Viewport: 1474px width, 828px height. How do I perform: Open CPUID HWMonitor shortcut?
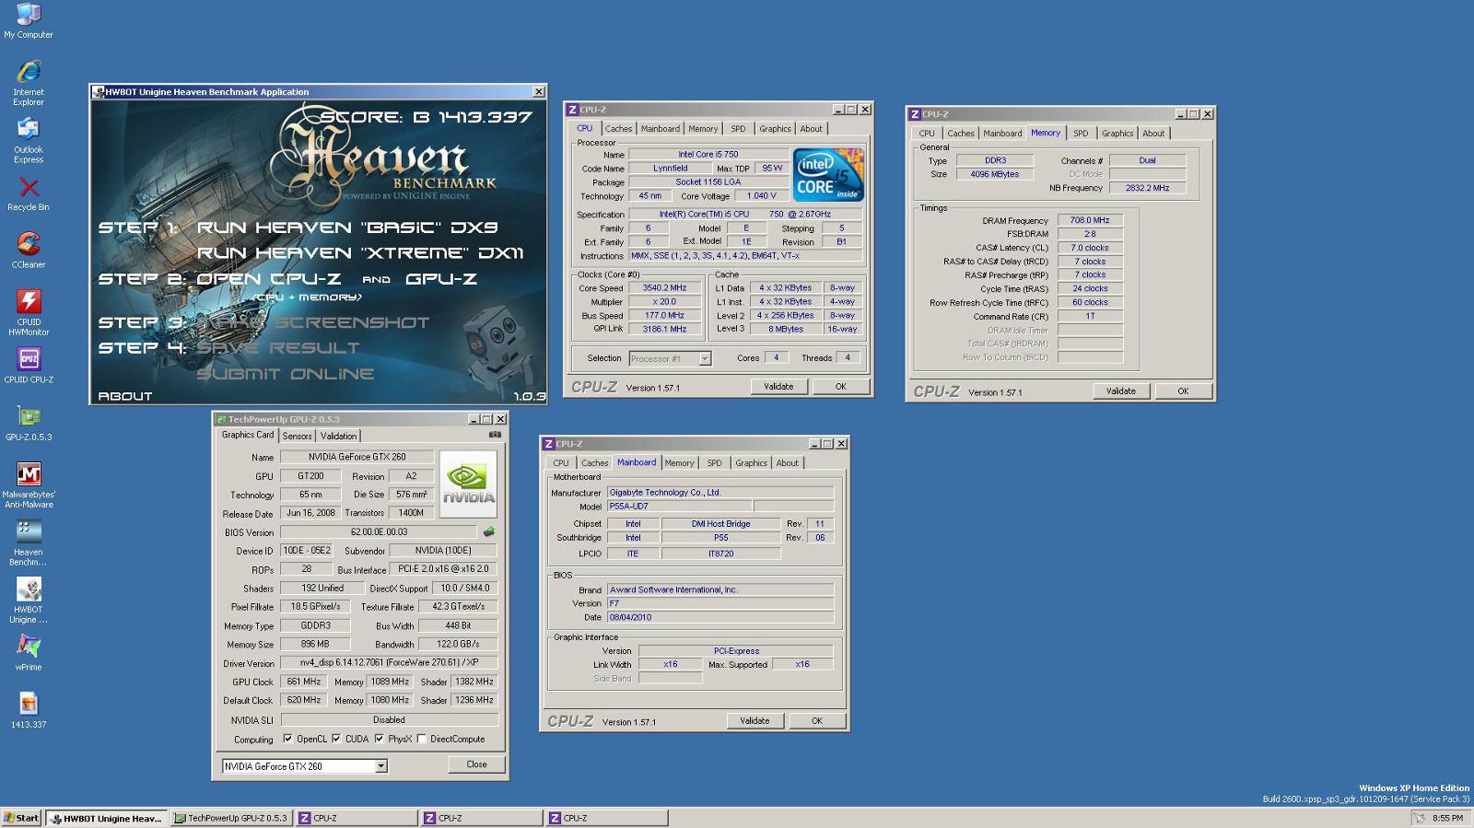[x=29, y=313]
